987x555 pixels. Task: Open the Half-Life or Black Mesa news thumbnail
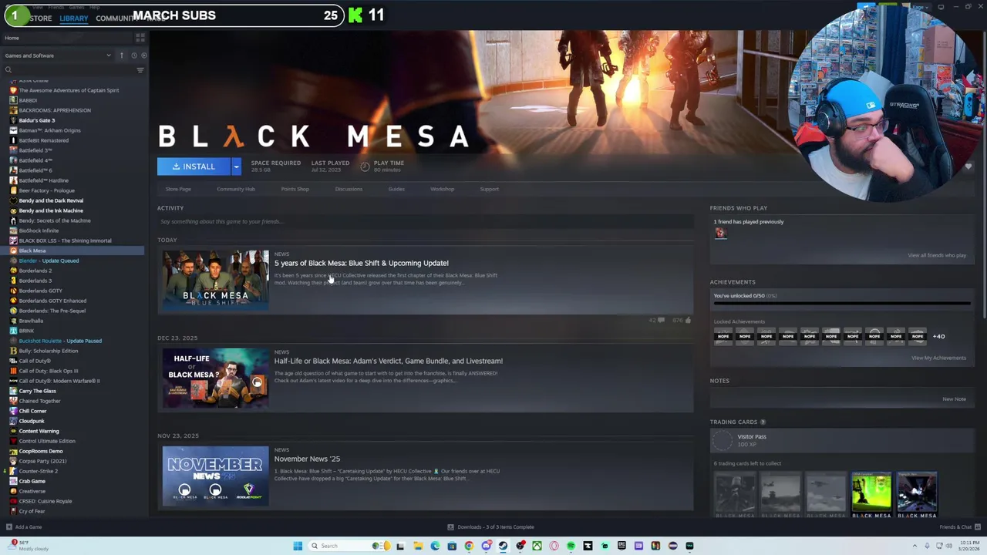(x=216, y=378)
